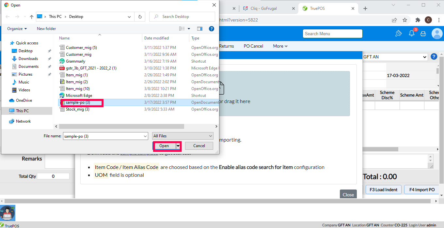
Task: Open Desktop under Quick access
Action: coord(25,51)
